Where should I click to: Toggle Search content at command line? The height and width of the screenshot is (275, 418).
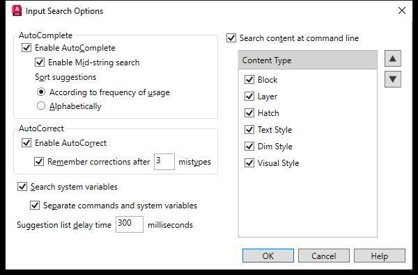click(231, 38)
